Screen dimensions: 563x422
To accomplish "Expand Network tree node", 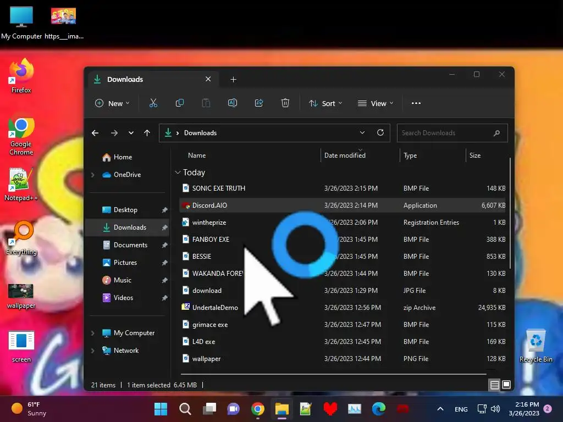I will pyautogui.click(x=92, y=351).
